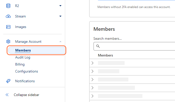Expand the third member row chevron
This screenshot has height=102, width=175.
[x=93, y=79]
